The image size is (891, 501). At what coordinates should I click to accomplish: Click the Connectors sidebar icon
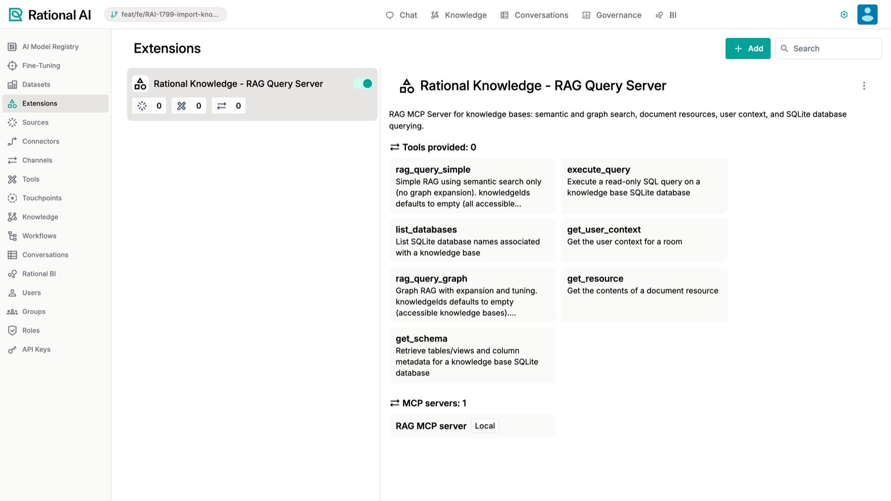12,142
